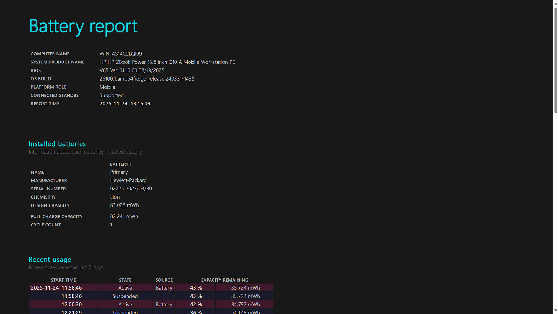Image resolution: width=558 pixels, height=314 pixels.
Task: Click the scrollbar down arrow
Action: tap(556, 311)
